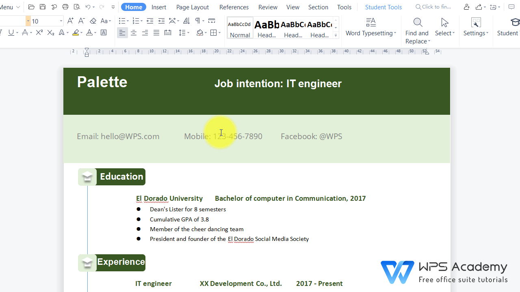Image resolution: width=520 pixels, height=292 pixels.
Task: Expand the styles gallery more arrow
Action: tap(336, 36)
